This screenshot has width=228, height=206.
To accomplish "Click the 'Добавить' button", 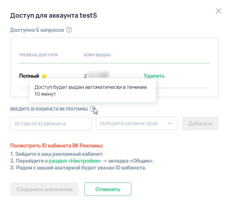I will pos(200,124).
